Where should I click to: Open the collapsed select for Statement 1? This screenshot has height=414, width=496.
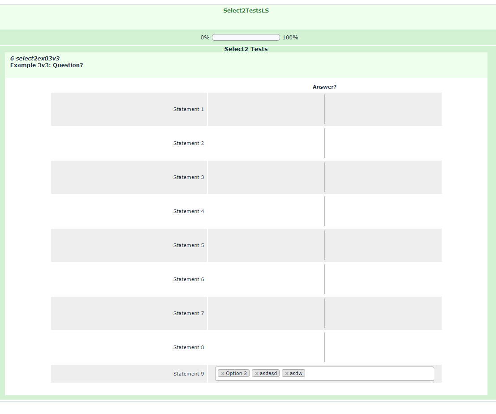(325, 109)
